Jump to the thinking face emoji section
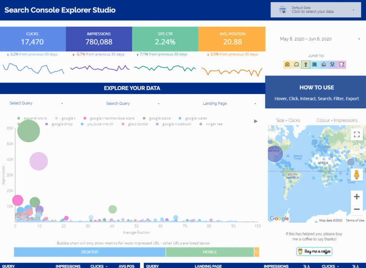This screenshot has height=268, width=366. click(287, 64)
